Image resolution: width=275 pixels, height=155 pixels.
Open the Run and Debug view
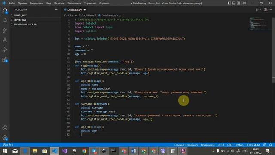[5, 50]
